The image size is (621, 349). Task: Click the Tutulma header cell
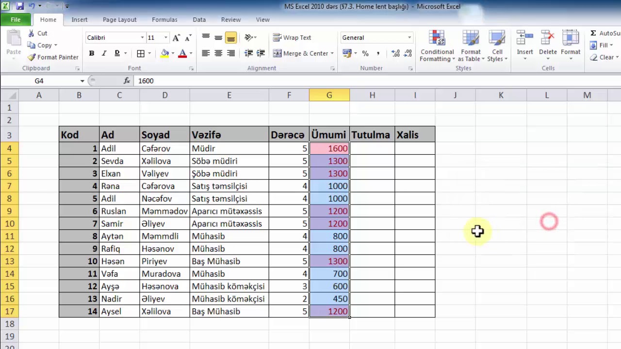coord(372,135)
